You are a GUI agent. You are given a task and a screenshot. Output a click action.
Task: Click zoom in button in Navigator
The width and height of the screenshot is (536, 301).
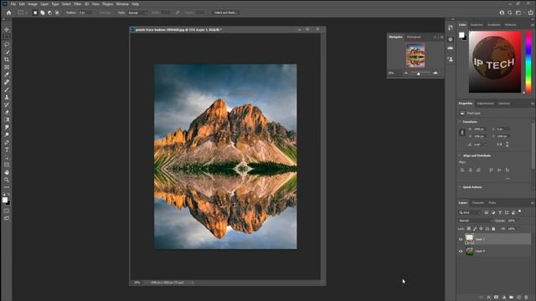[x=435, y=73]
